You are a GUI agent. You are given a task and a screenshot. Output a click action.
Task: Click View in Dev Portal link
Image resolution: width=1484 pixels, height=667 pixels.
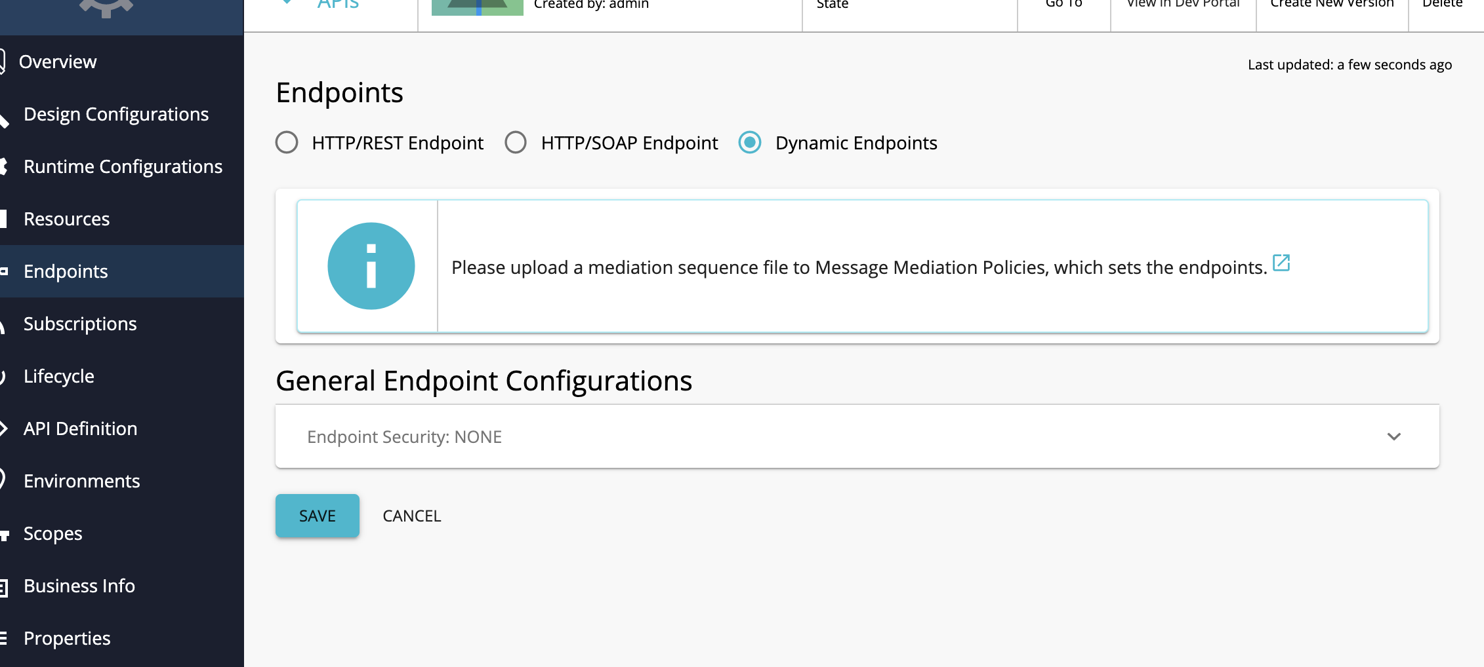[1183, 4]
